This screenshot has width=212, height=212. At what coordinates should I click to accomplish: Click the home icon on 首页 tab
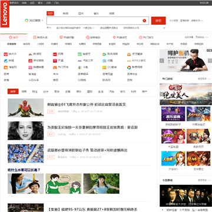11,37
